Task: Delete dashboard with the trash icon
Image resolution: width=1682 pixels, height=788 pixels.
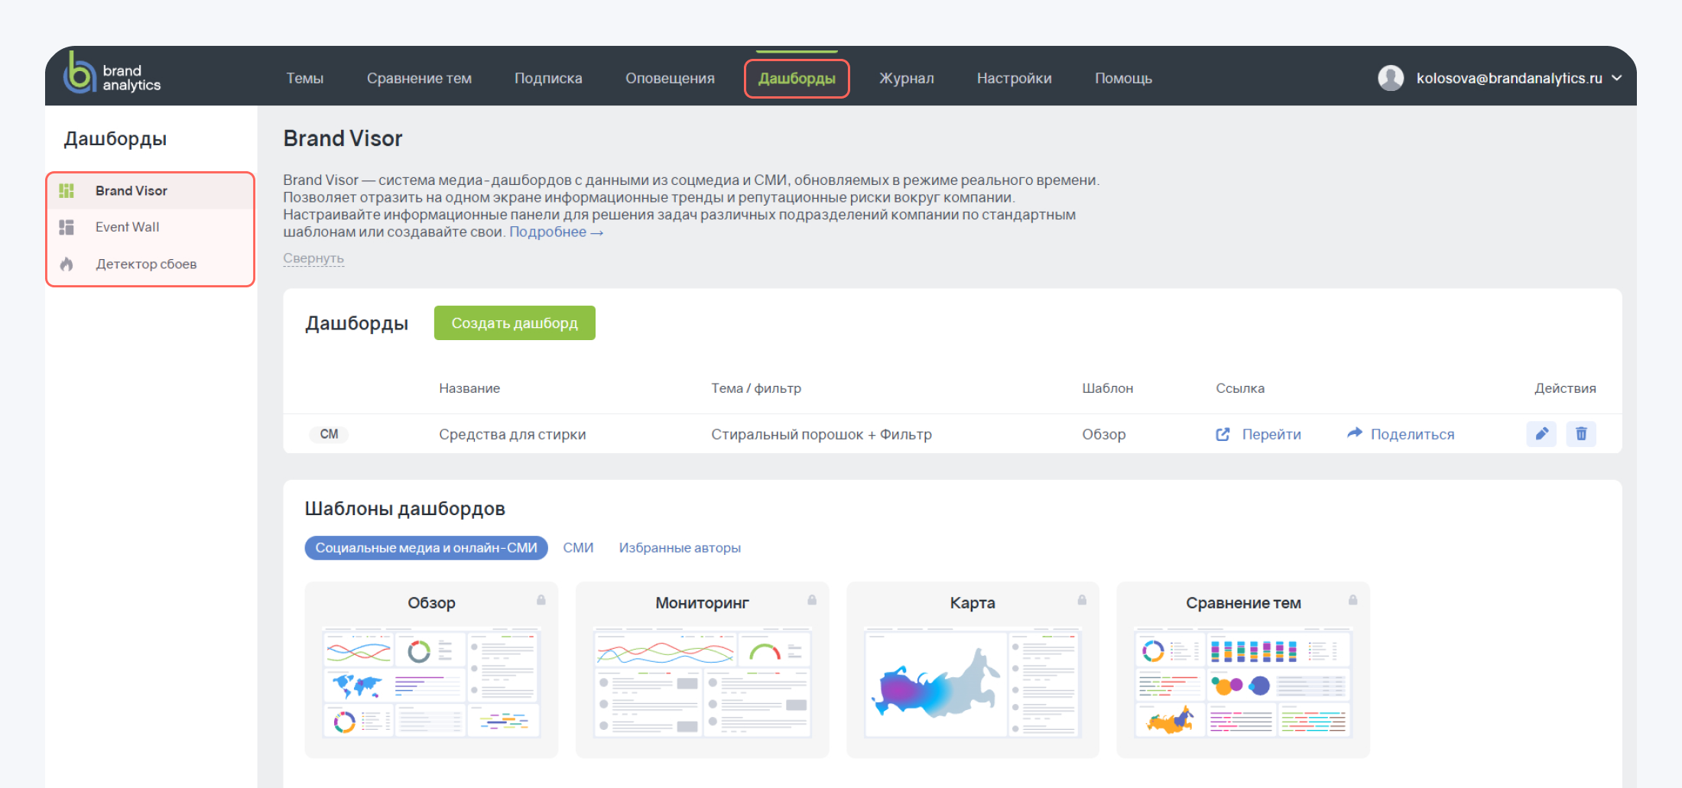Action: 1581,434
